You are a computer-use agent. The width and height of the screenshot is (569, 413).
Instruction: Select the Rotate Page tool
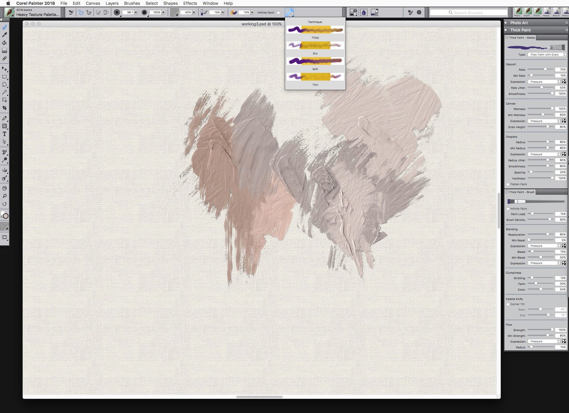click(5, 204)
